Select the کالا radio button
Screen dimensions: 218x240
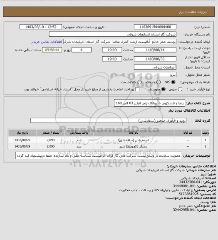pos(173,82)
